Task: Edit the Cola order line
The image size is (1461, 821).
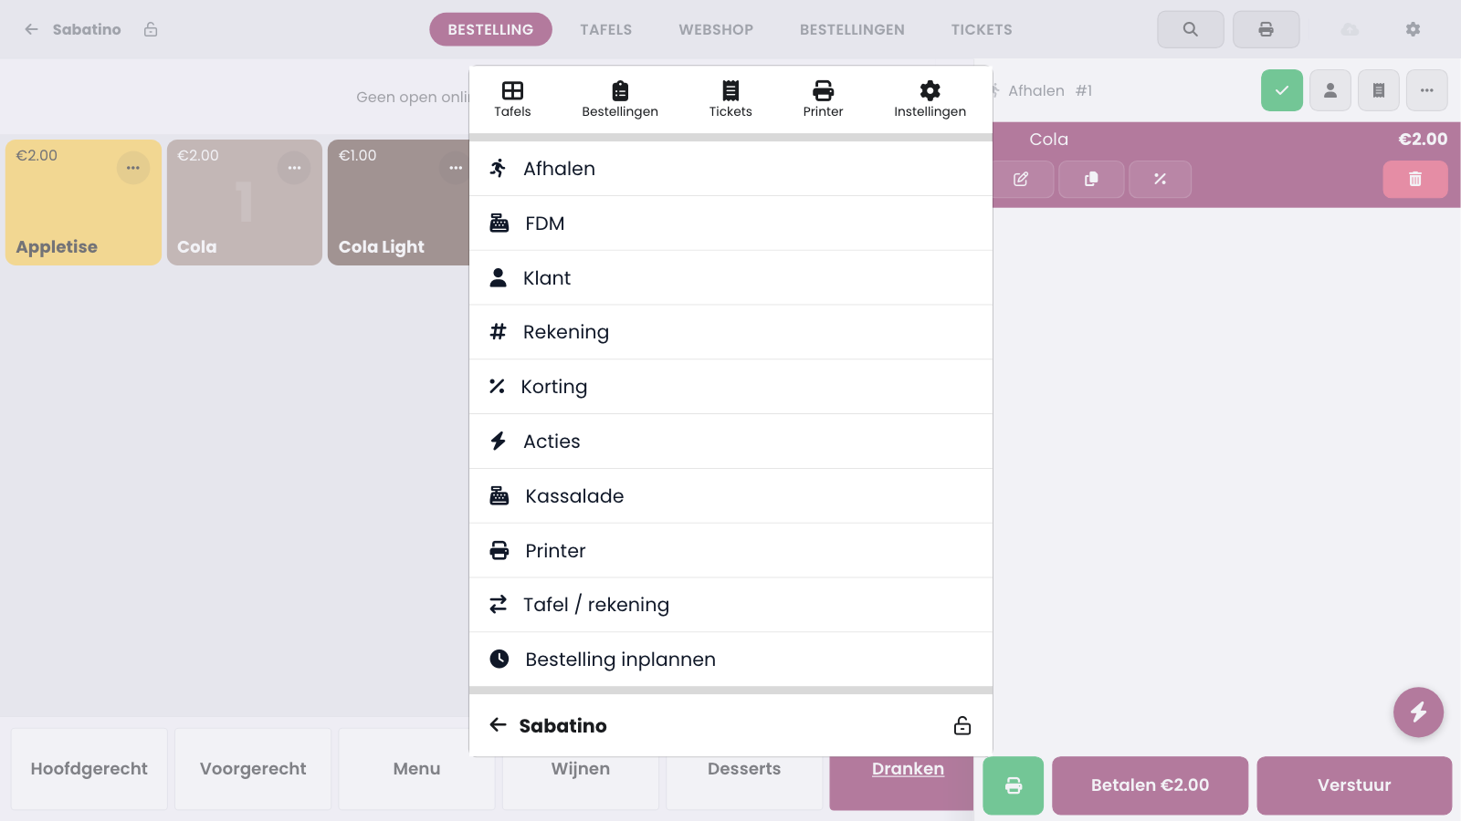Action: pyautogui.click(x=1021, y=179)
